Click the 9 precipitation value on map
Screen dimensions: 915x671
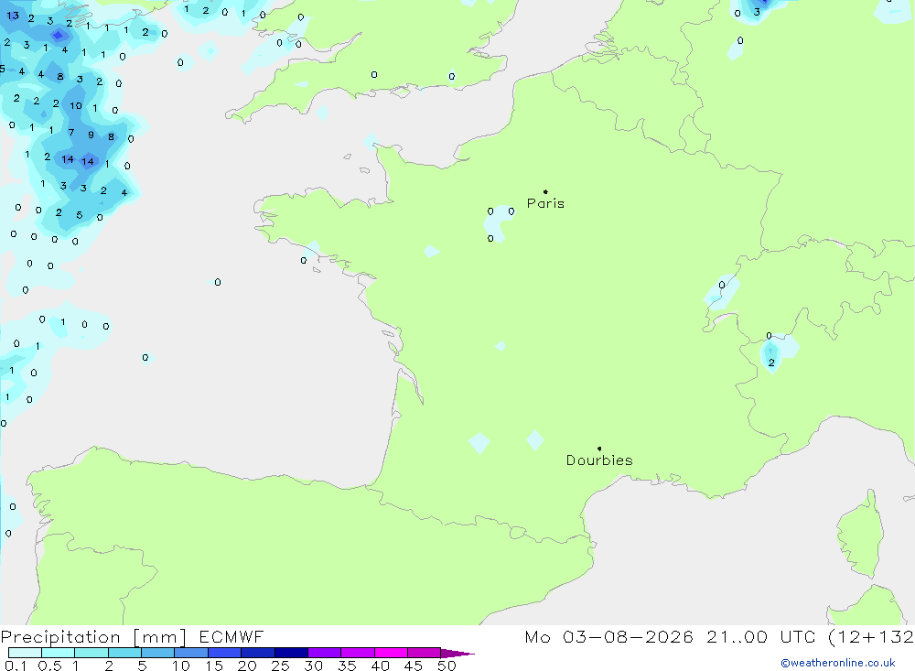91,135
